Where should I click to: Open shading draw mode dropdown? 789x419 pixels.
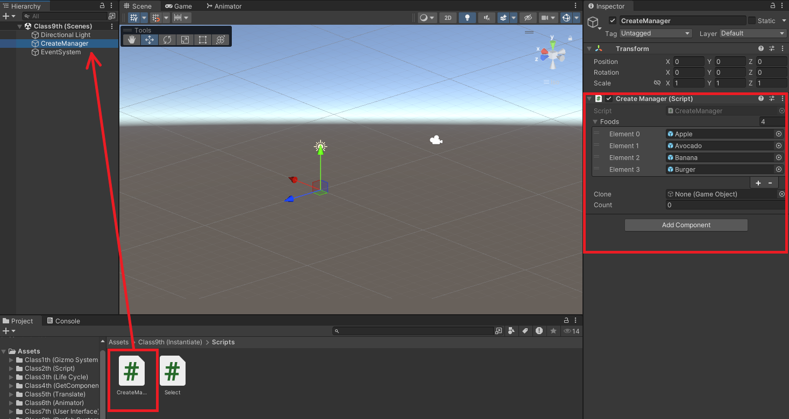click(428, 18)
